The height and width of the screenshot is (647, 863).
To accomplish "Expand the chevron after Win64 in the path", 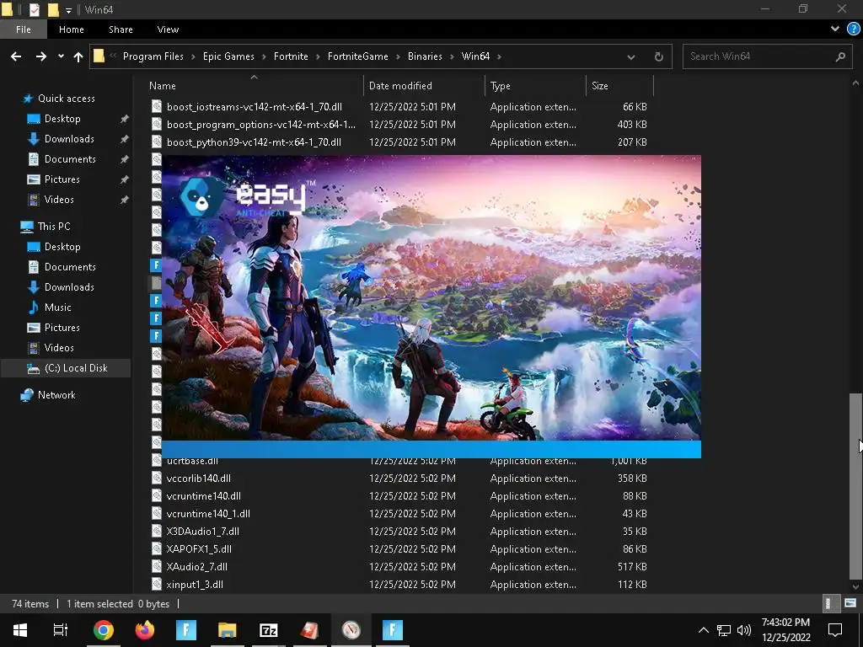I will (499, 56).
